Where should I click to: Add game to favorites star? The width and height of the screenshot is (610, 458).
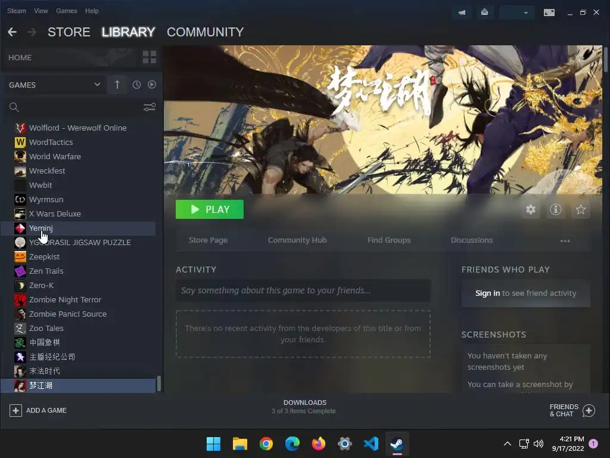tap(580, 209)
